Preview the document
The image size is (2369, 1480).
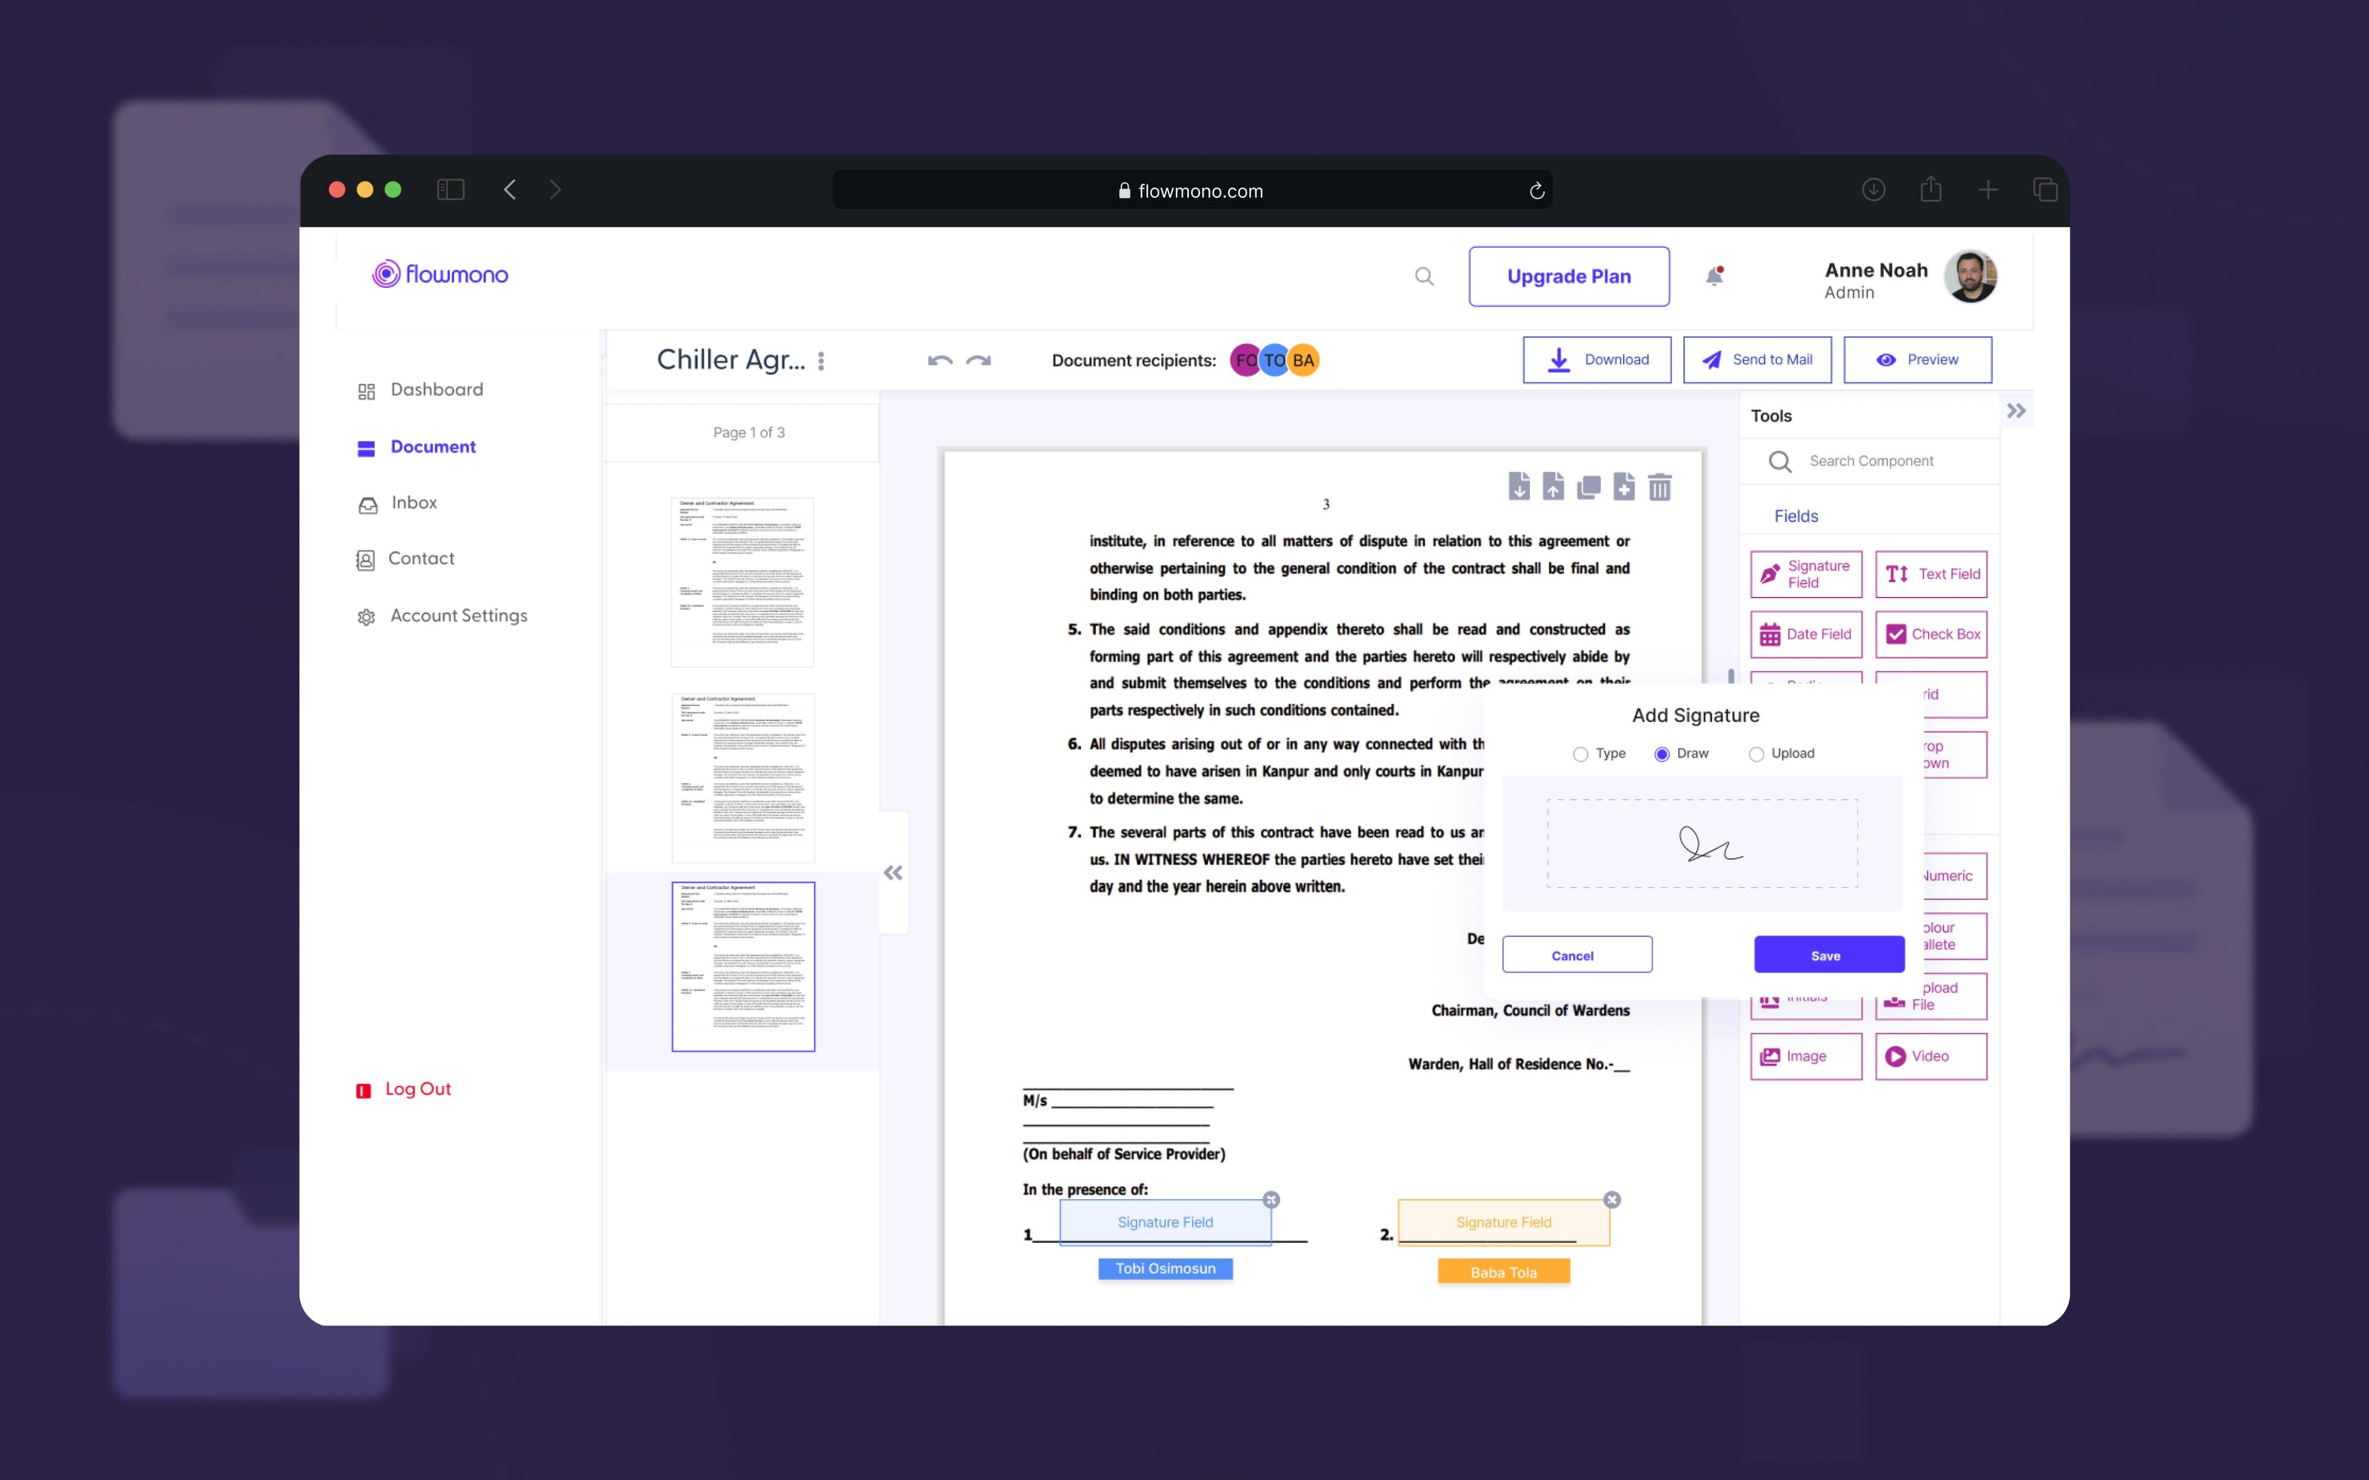click(1917, 360)
